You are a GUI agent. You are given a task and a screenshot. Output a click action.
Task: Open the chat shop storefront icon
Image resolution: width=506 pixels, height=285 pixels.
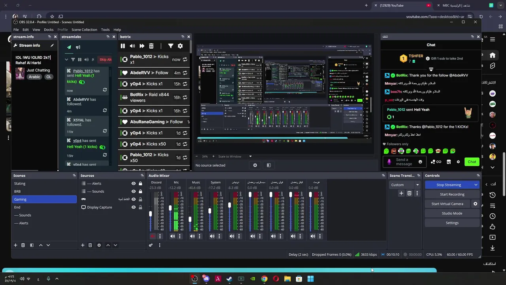click(448, 161)
